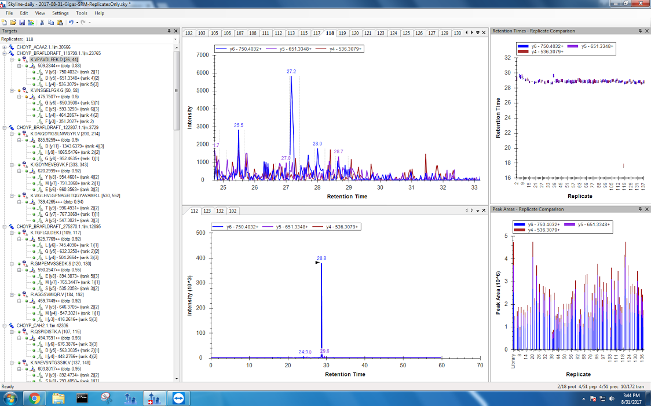This screenshot has width=651, height=406.
Task: Open the Settings menu
Action: 60,13
